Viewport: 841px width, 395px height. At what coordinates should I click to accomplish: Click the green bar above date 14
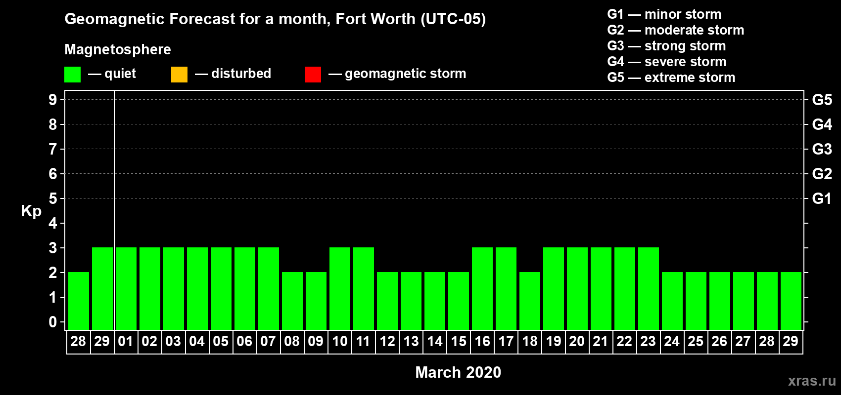click(435, 301)
